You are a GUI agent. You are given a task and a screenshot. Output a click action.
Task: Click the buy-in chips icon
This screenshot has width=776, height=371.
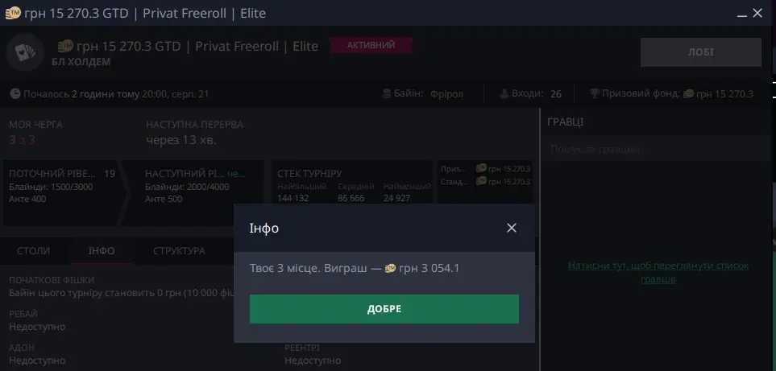[388, 93]
